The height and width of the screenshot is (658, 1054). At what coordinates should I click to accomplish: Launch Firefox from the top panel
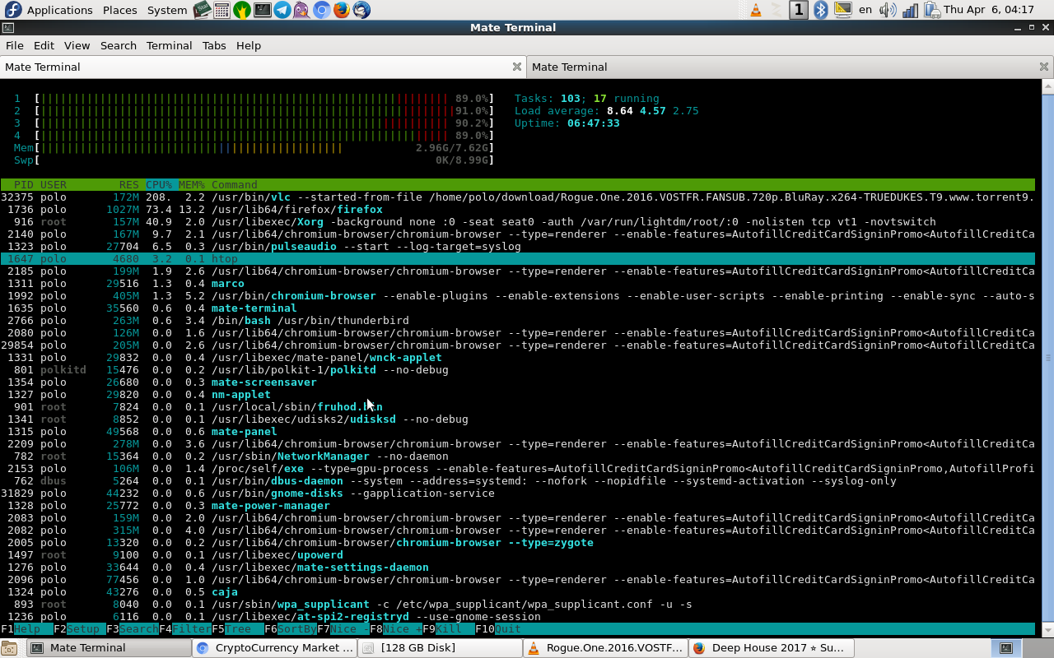341,10
